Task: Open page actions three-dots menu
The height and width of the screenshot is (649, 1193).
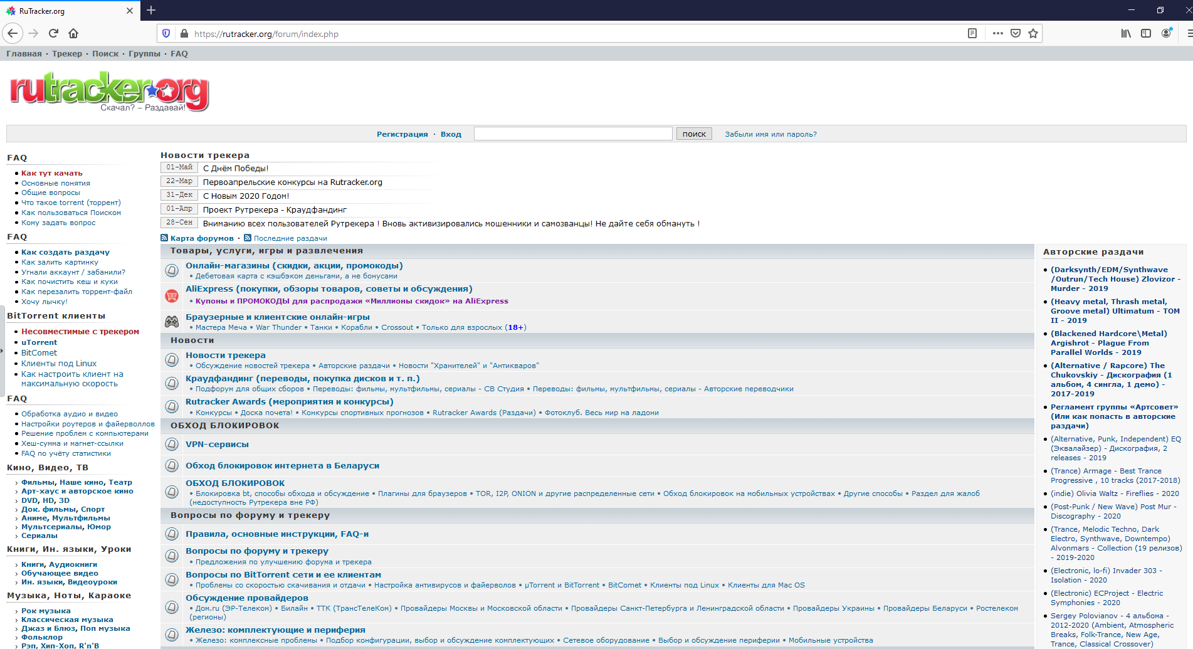Action: click(x=998, y=33)
